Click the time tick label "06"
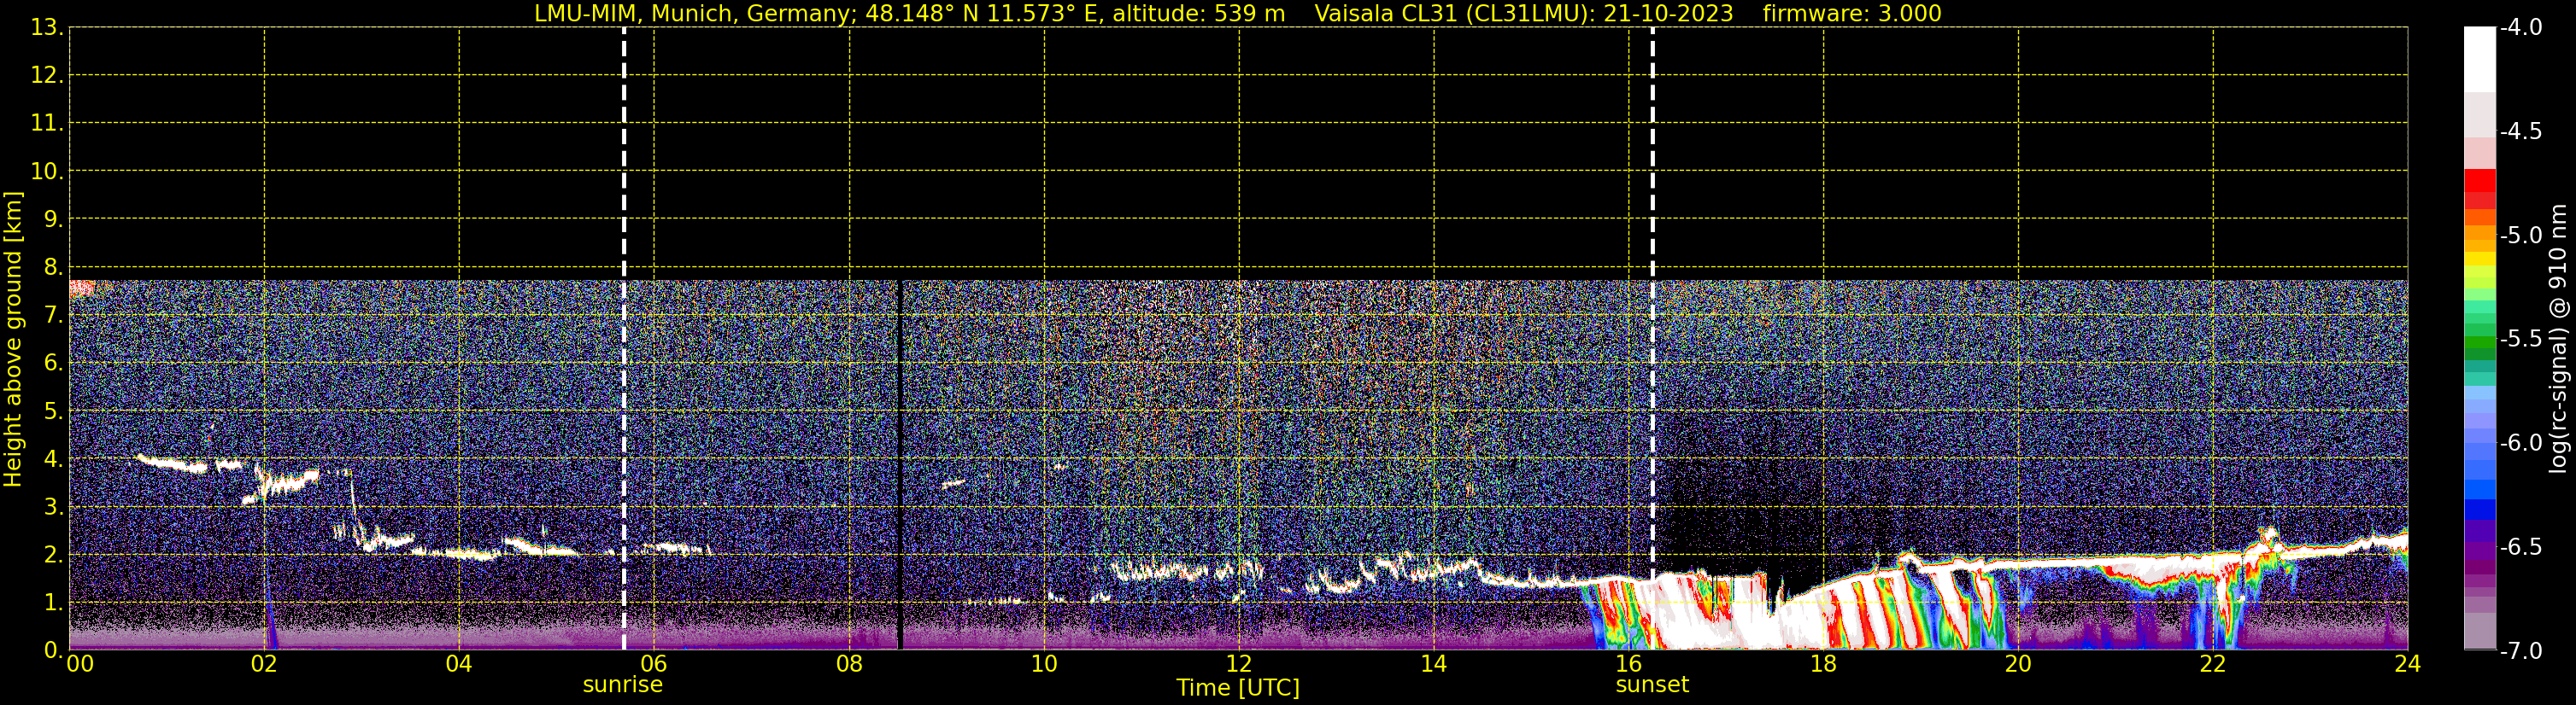This screenshot has height=705, width=2576. pos(654,664)
